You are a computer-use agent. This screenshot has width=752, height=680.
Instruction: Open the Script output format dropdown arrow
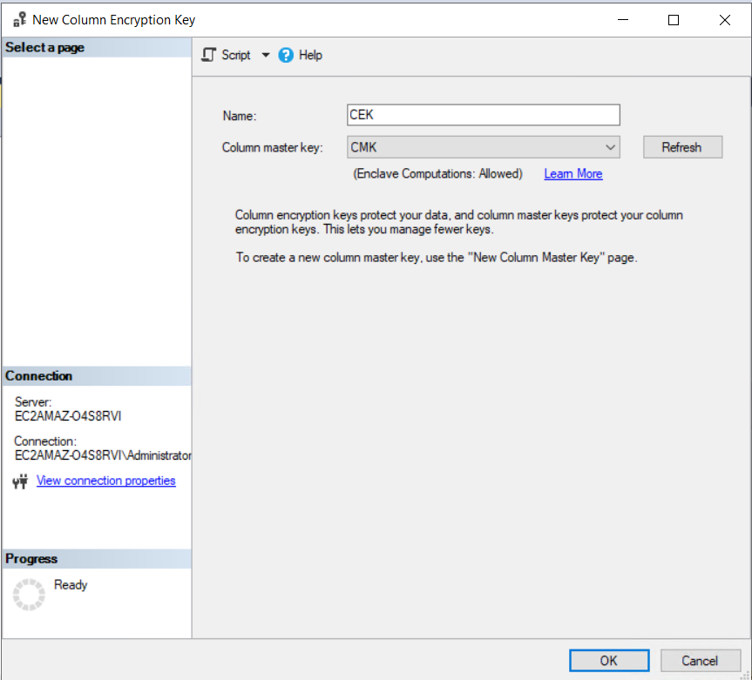266,54
